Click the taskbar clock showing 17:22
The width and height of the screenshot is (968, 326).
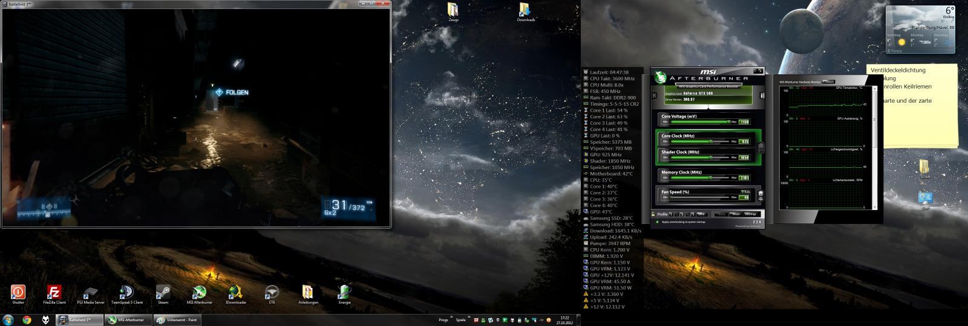564,319
